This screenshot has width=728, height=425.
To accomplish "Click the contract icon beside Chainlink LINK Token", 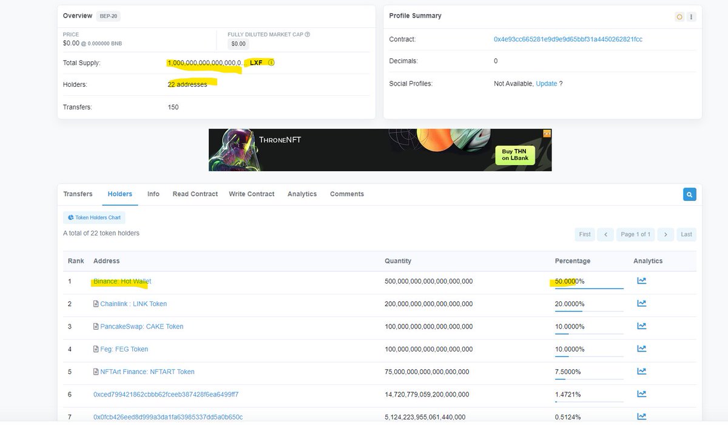I will click(x=96, y=304).
